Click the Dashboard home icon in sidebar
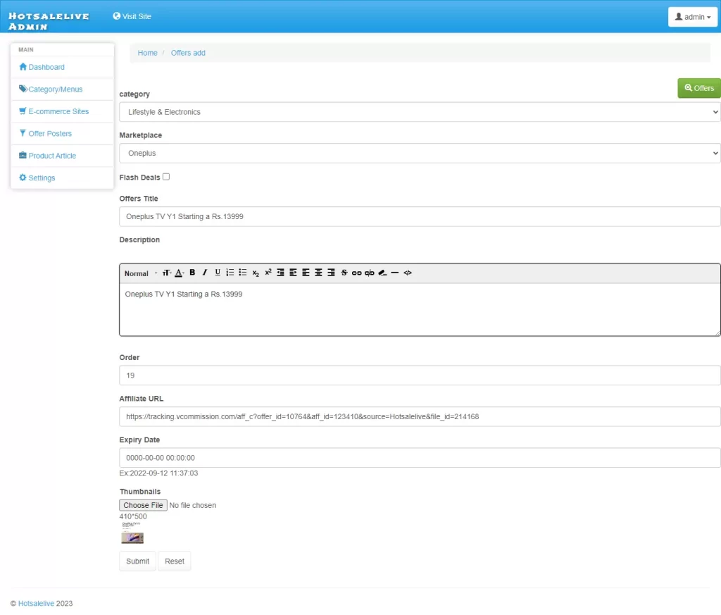 pyautogui.click(x=23, y=67)
